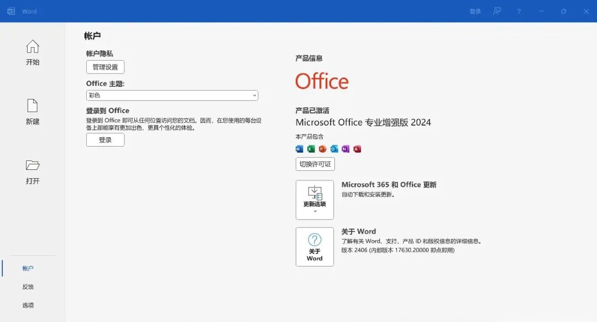Click the Excel app icon under 本产品包含
Viewport: 597px width, 322px height.
coord(311,149)
